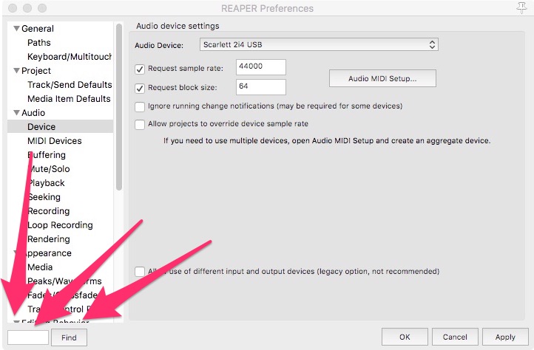The height and width of the screenshot is (350, 534).
Task: Click the General section label
Action: [x=38, y=29]
